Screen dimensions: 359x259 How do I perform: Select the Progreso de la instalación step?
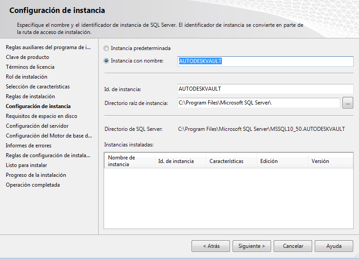click(x=36, y=175)
